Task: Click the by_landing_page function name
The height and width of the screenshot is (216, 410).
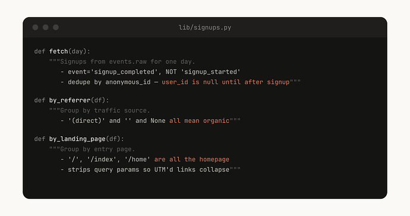Action: pyautogui.click(x=77, y=139)
